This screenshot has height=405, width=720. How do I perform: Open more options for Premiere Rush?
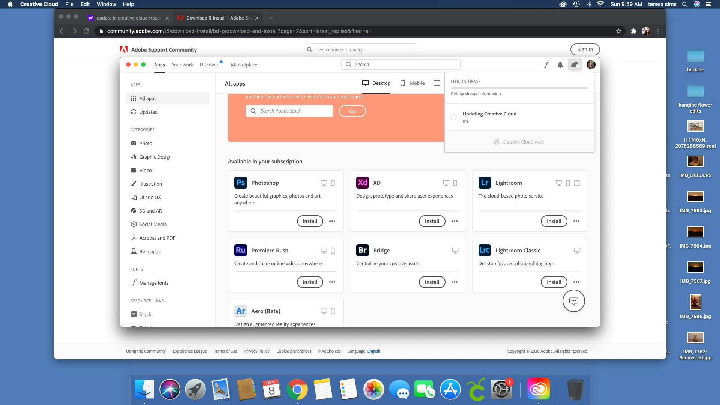332,282
